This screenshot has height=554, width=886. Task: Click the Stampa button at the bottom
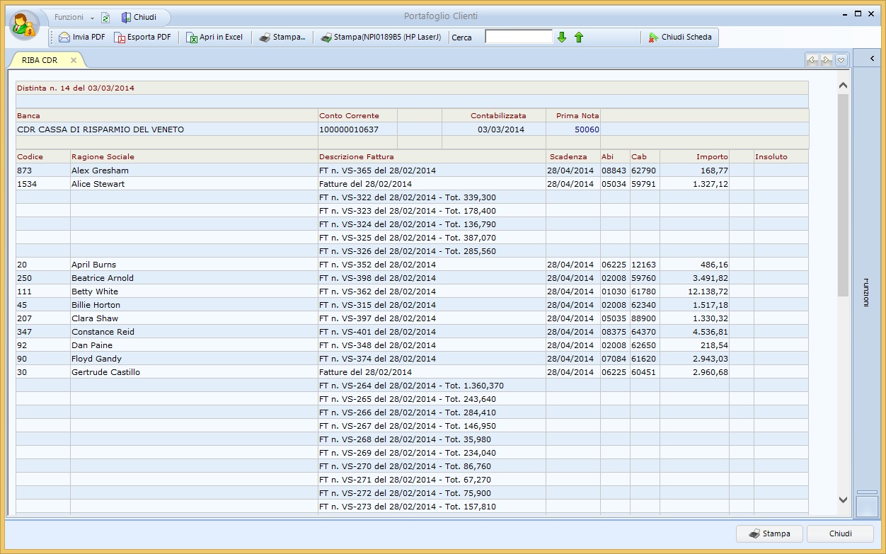[x=769, y=533]
